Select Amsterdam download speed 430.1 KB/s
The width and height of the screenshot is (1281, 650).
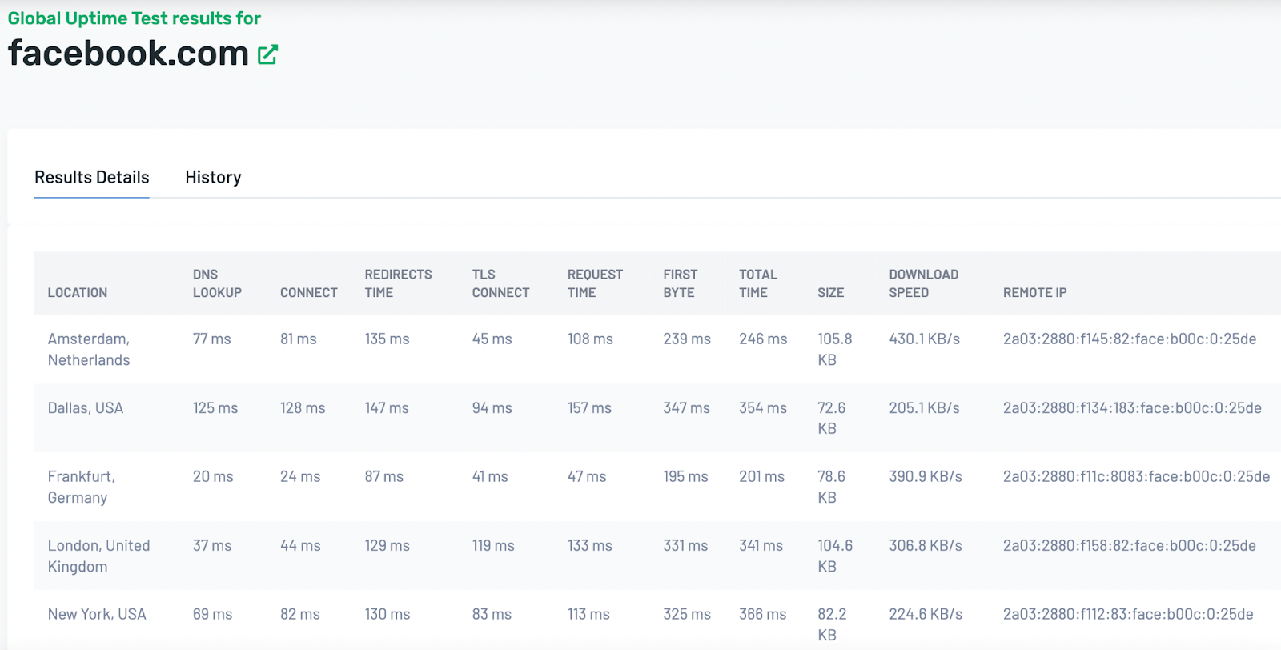[925, 339]
